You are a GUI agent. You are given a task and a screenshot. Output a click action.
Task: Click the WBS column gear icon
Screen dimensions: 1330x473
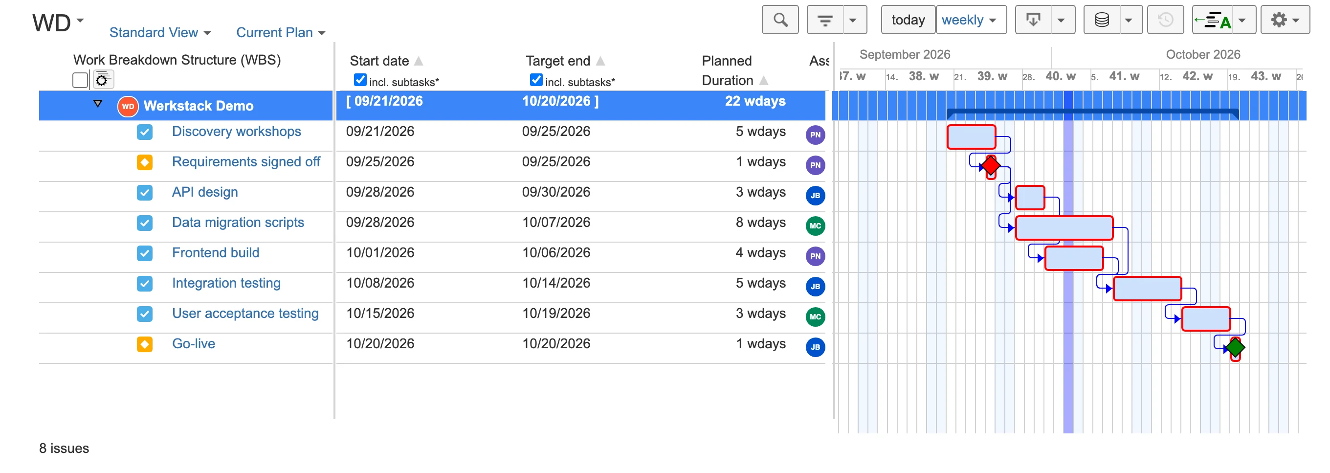tap(103, 80)
